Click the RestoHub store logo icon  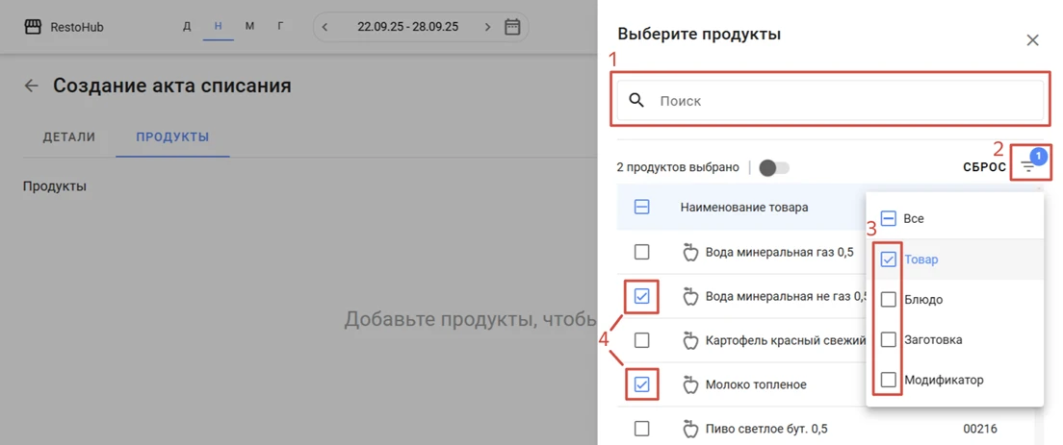pos(32,27)
